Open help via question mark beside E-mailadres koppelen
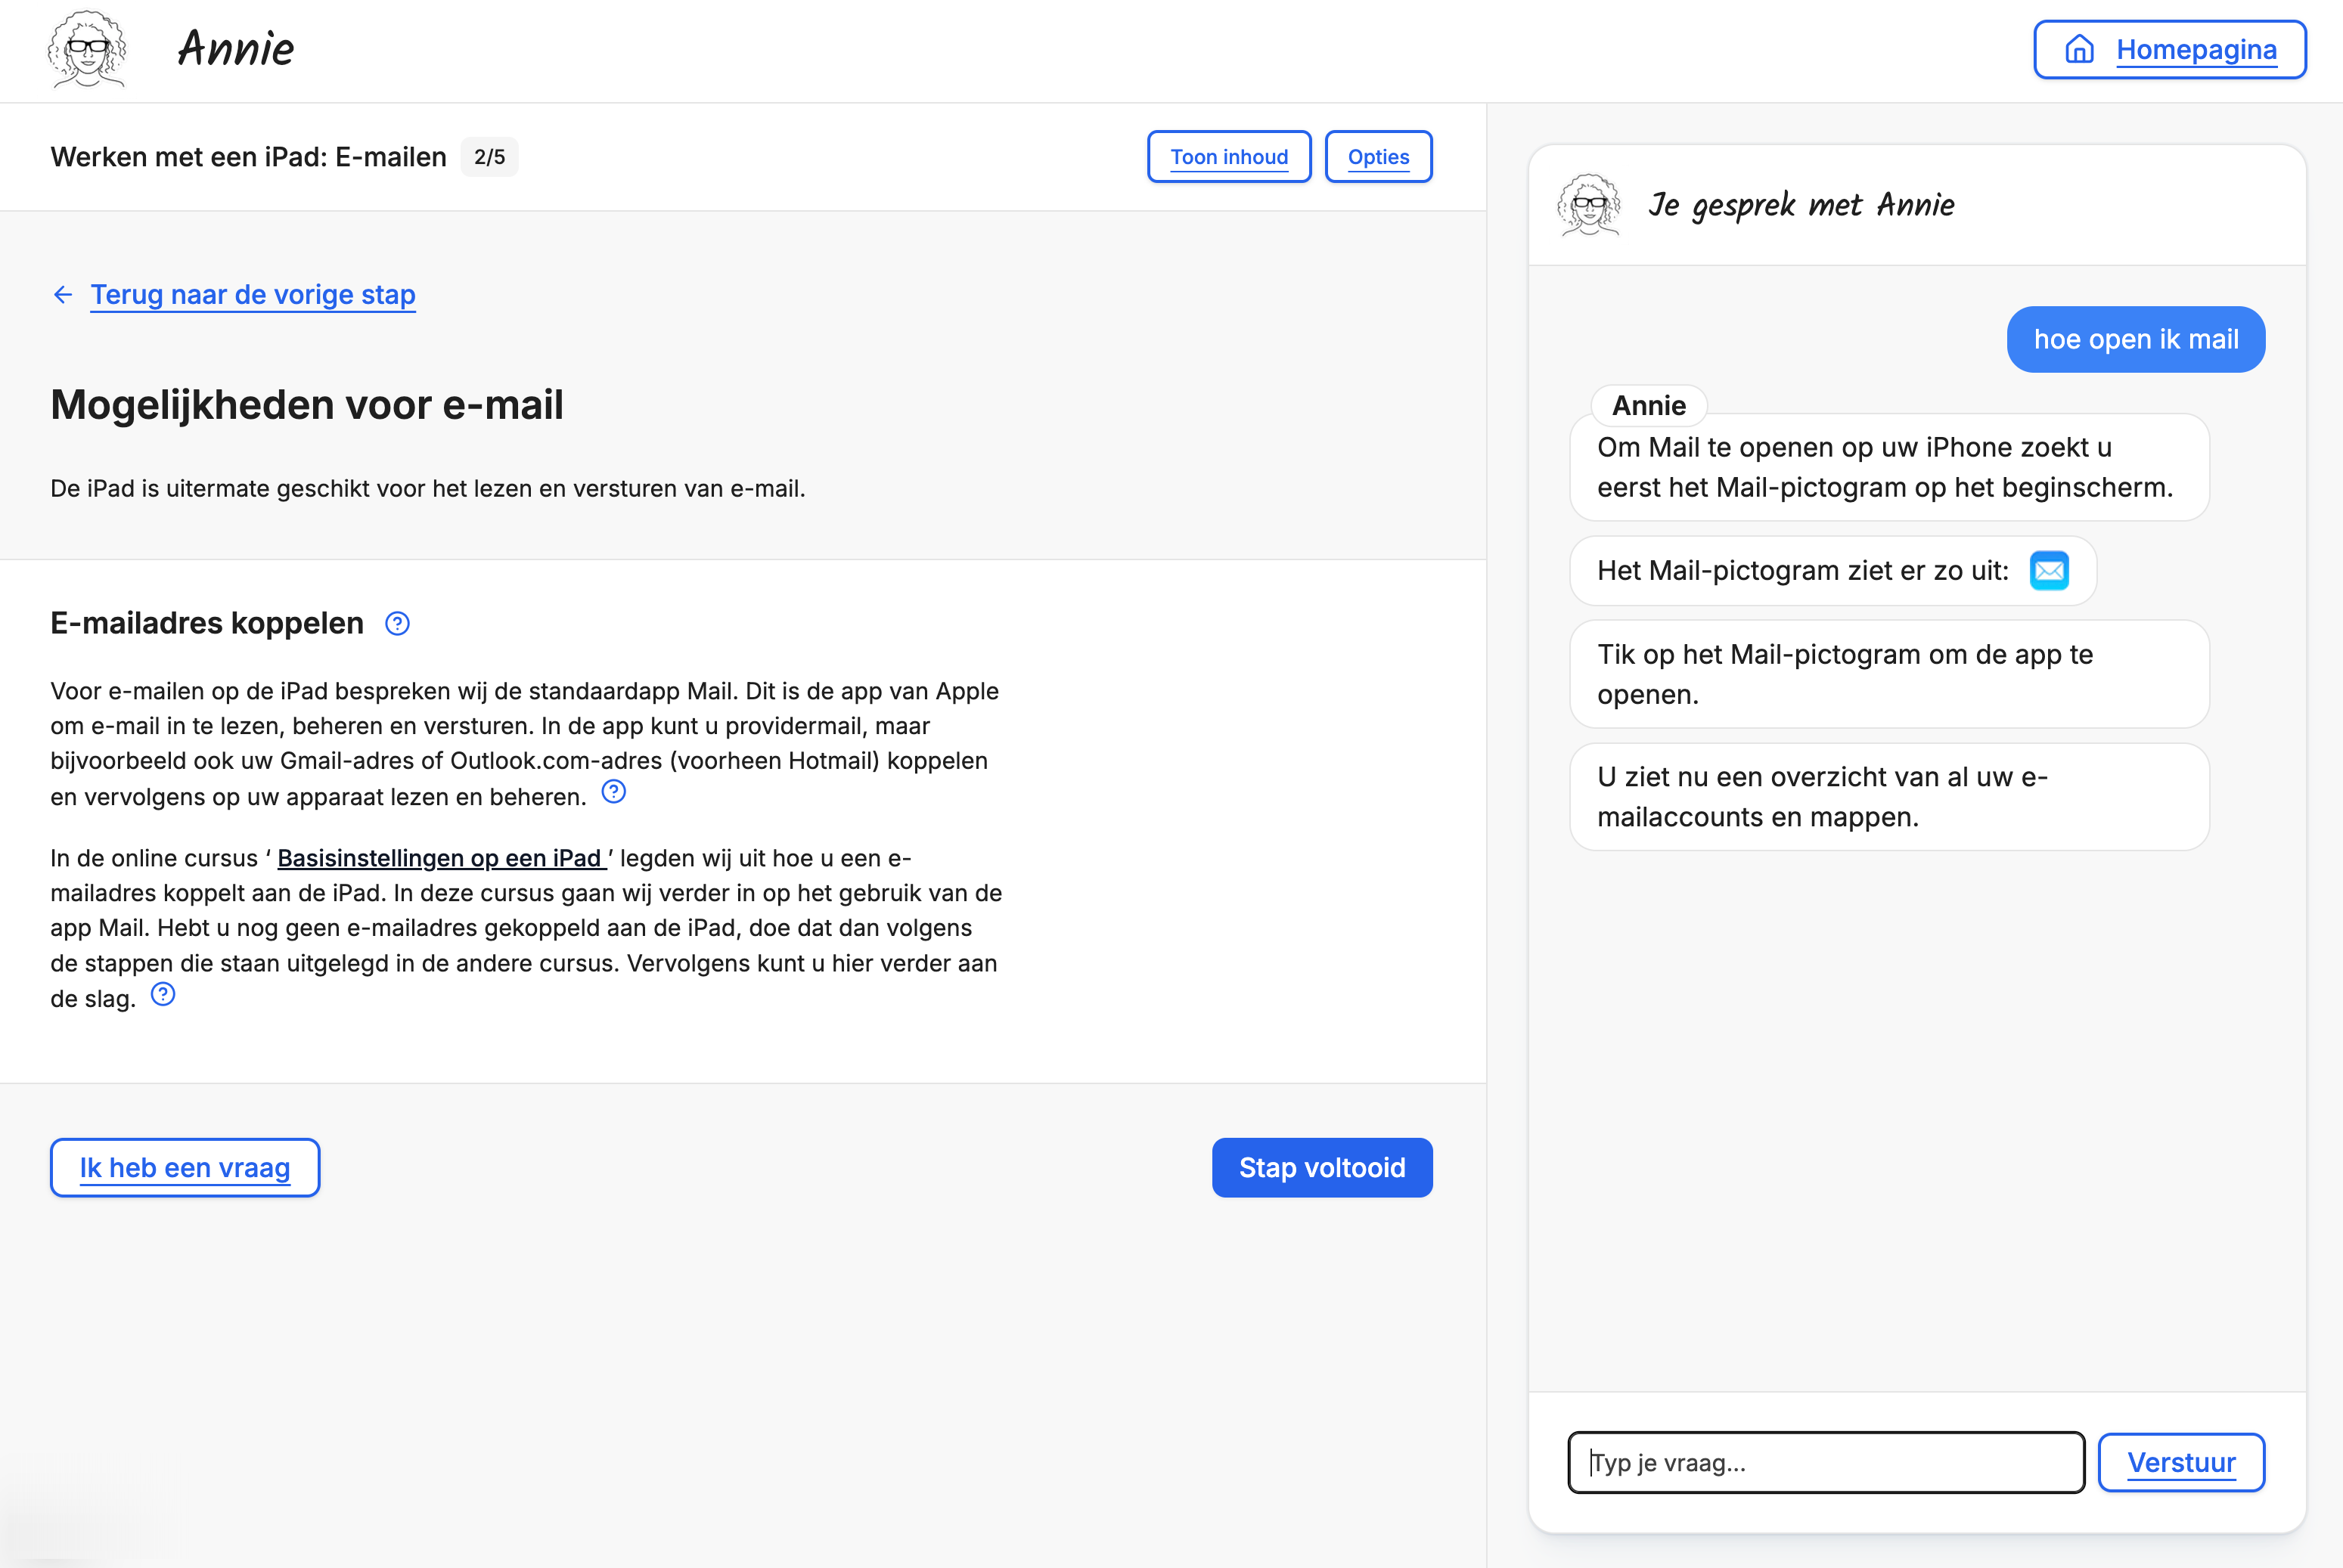 coord(396,623)
